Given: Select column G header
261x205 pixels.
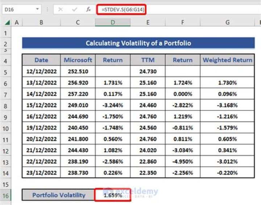Looking at the screenshot, I should point(227,22).
